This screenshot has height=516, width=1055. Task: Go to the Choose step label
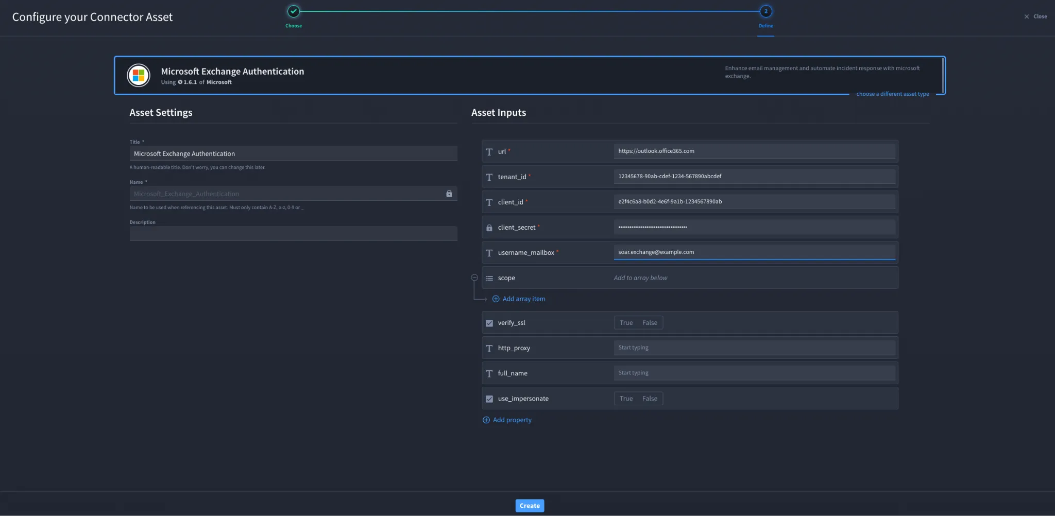(x=294, y=26)
